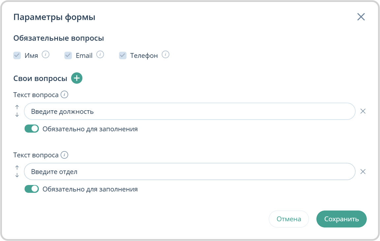Viewport: 380px width, 241px height.
Task: Click the Email checkbox
Action: 68,55
